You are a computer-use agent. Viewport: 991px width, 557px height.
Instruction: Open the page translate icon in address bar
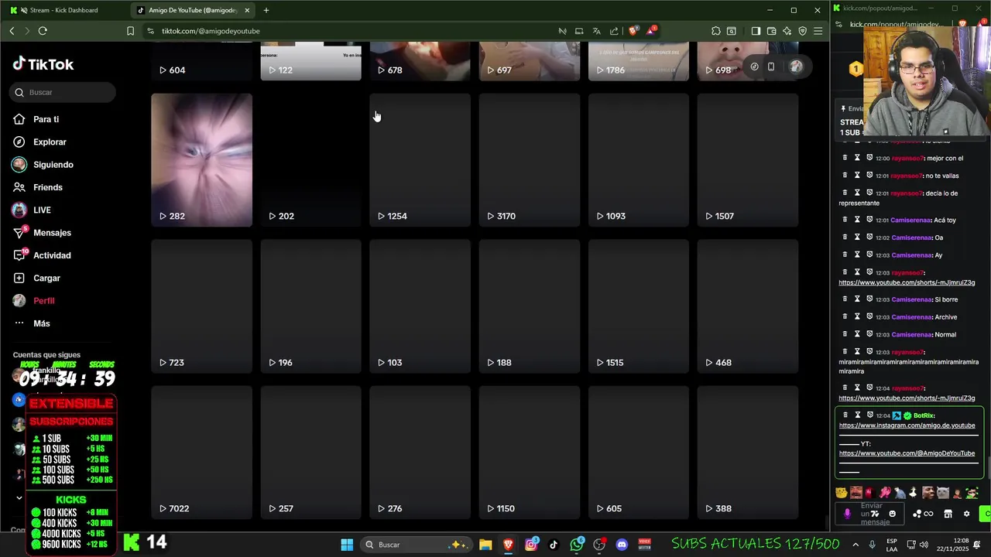596,31
